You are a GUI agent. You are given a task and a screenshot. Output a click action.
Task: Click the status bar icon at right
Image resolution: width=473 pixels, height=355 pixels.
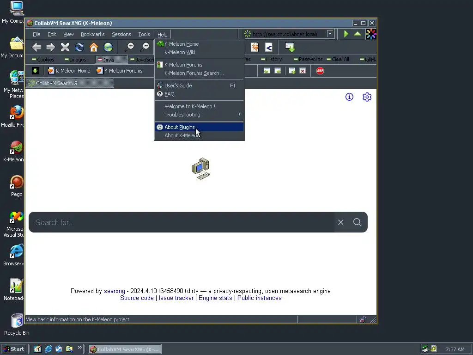tap(363, 319)
